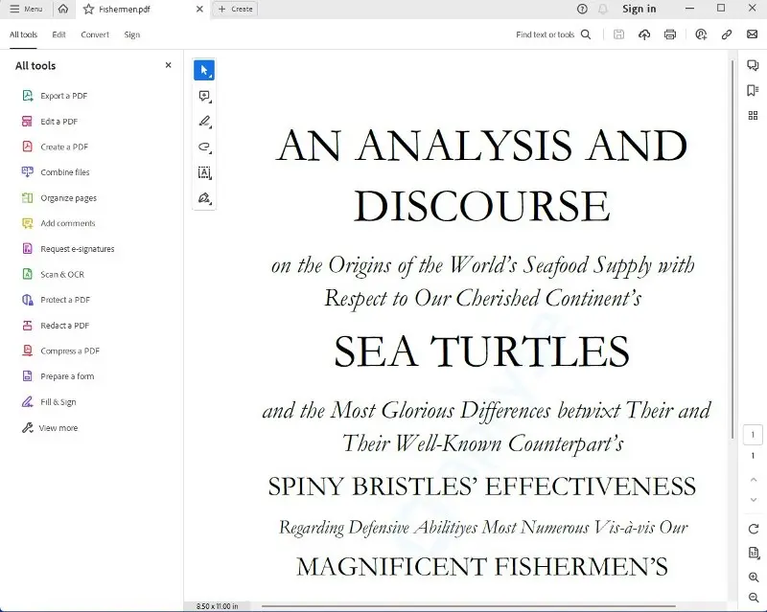This screenshot has width=767, height=612.
Task: Open the page display settings icon
Action: click(754, 553)
